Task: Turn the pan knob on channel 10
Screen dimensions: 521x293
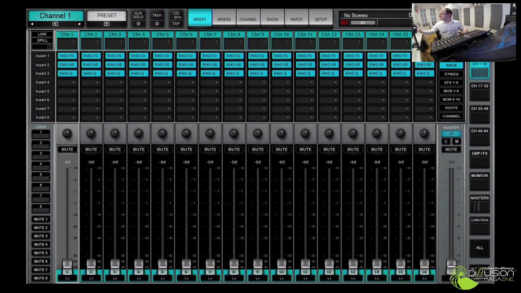Action: tap(282, 133)
